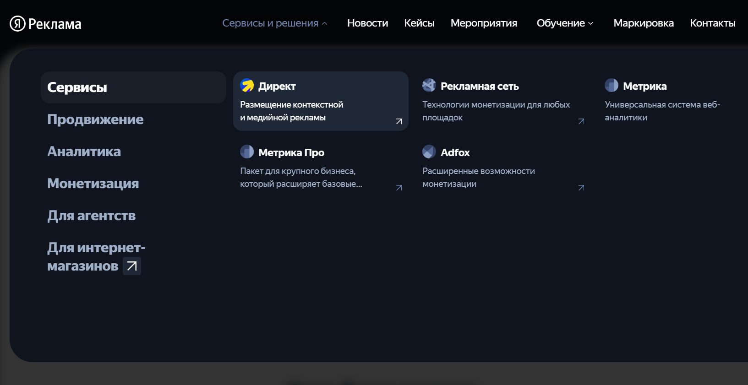
Task: Select the Продвижение category tab
Action: point(95,119)
